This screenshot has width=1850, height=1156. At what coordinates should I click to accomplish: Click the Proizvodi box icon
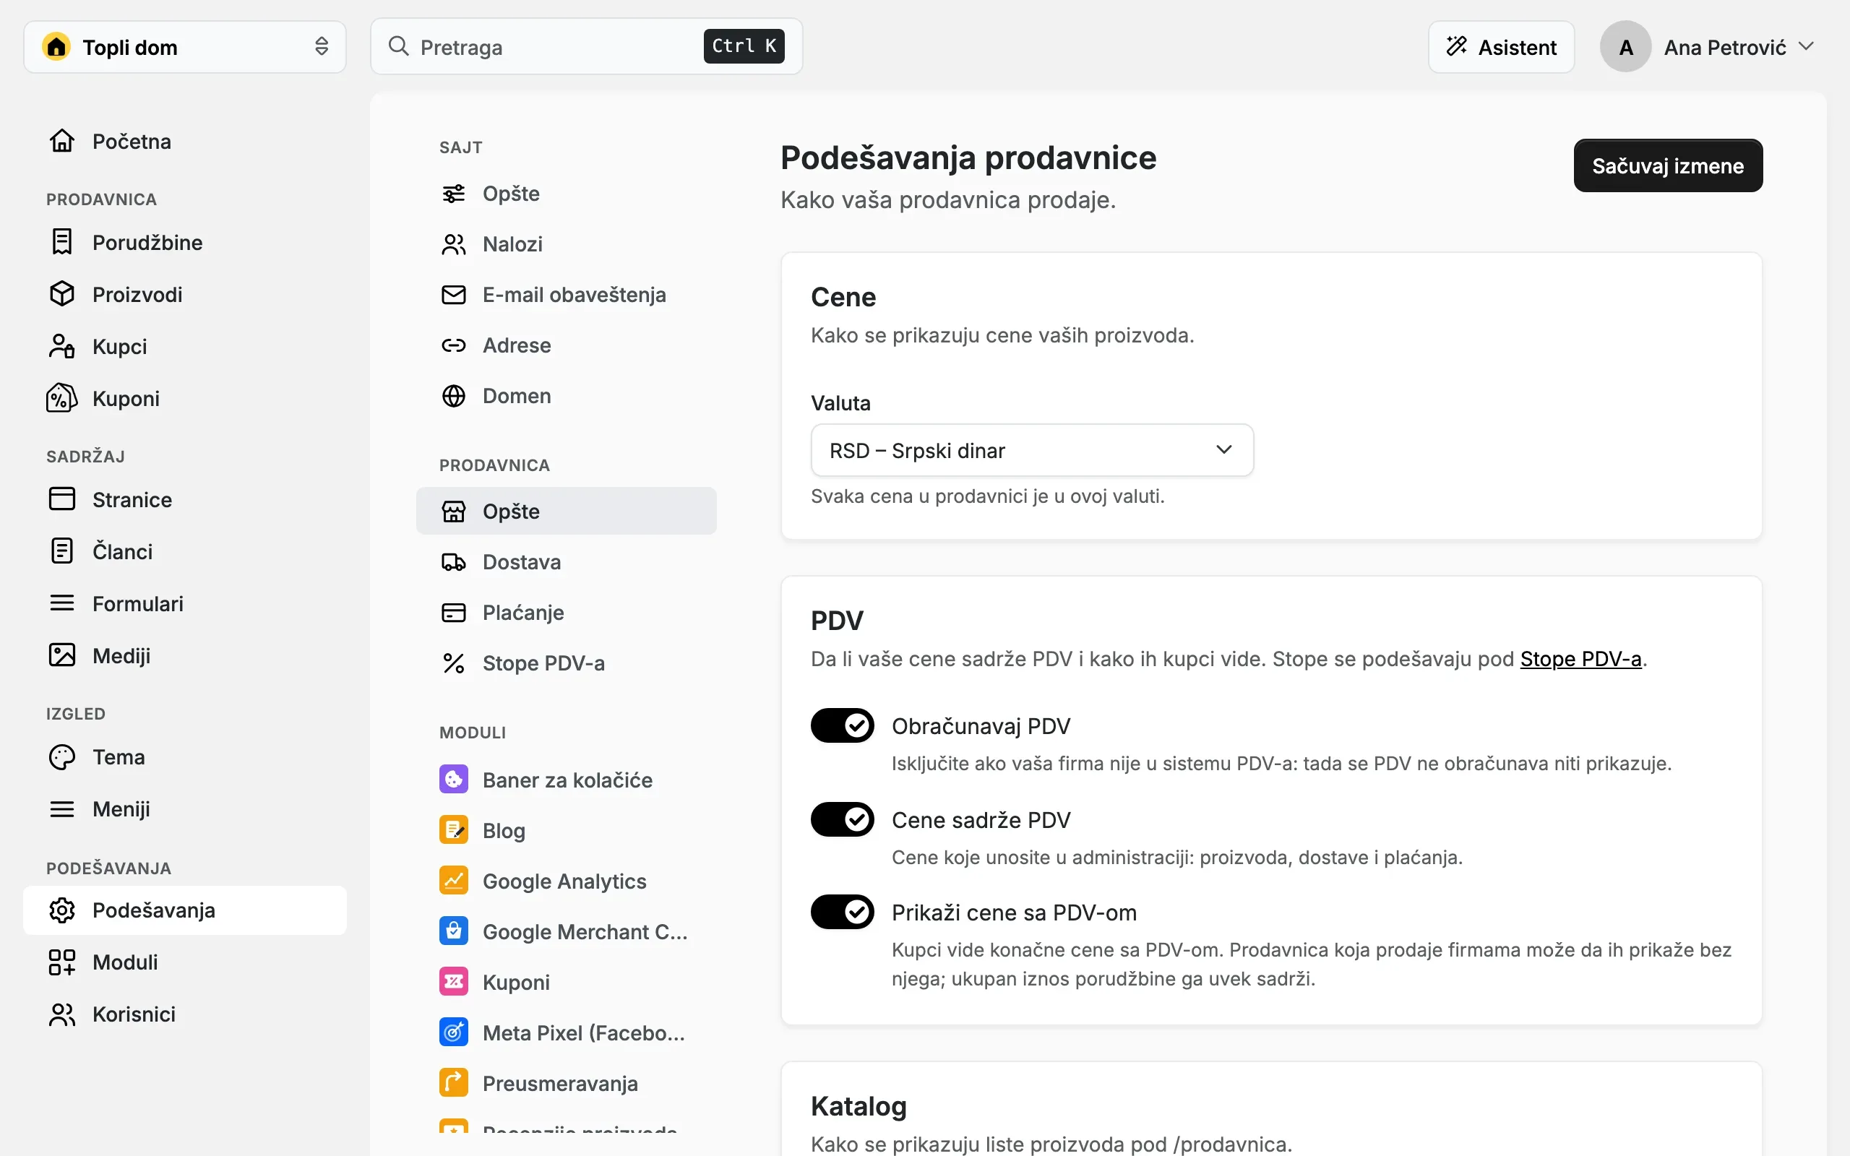(x=62, y=293)
